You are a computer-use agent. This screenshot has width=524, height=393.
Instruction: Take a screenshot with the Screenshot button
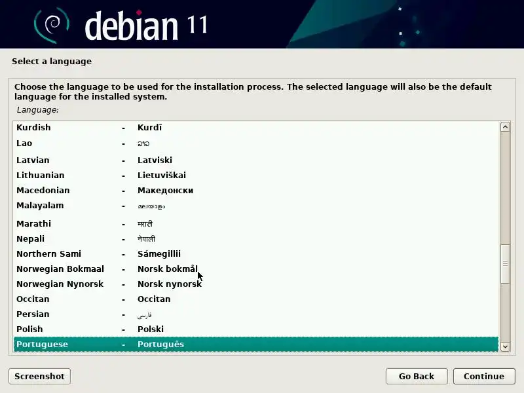(39, 376)
